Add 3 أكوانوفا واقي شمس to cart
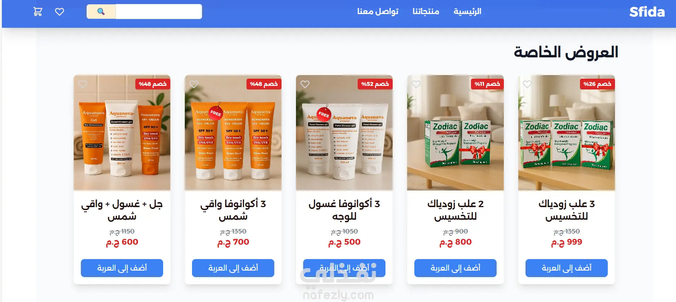Screen dimensions: 676x302 tap(233, 268)
